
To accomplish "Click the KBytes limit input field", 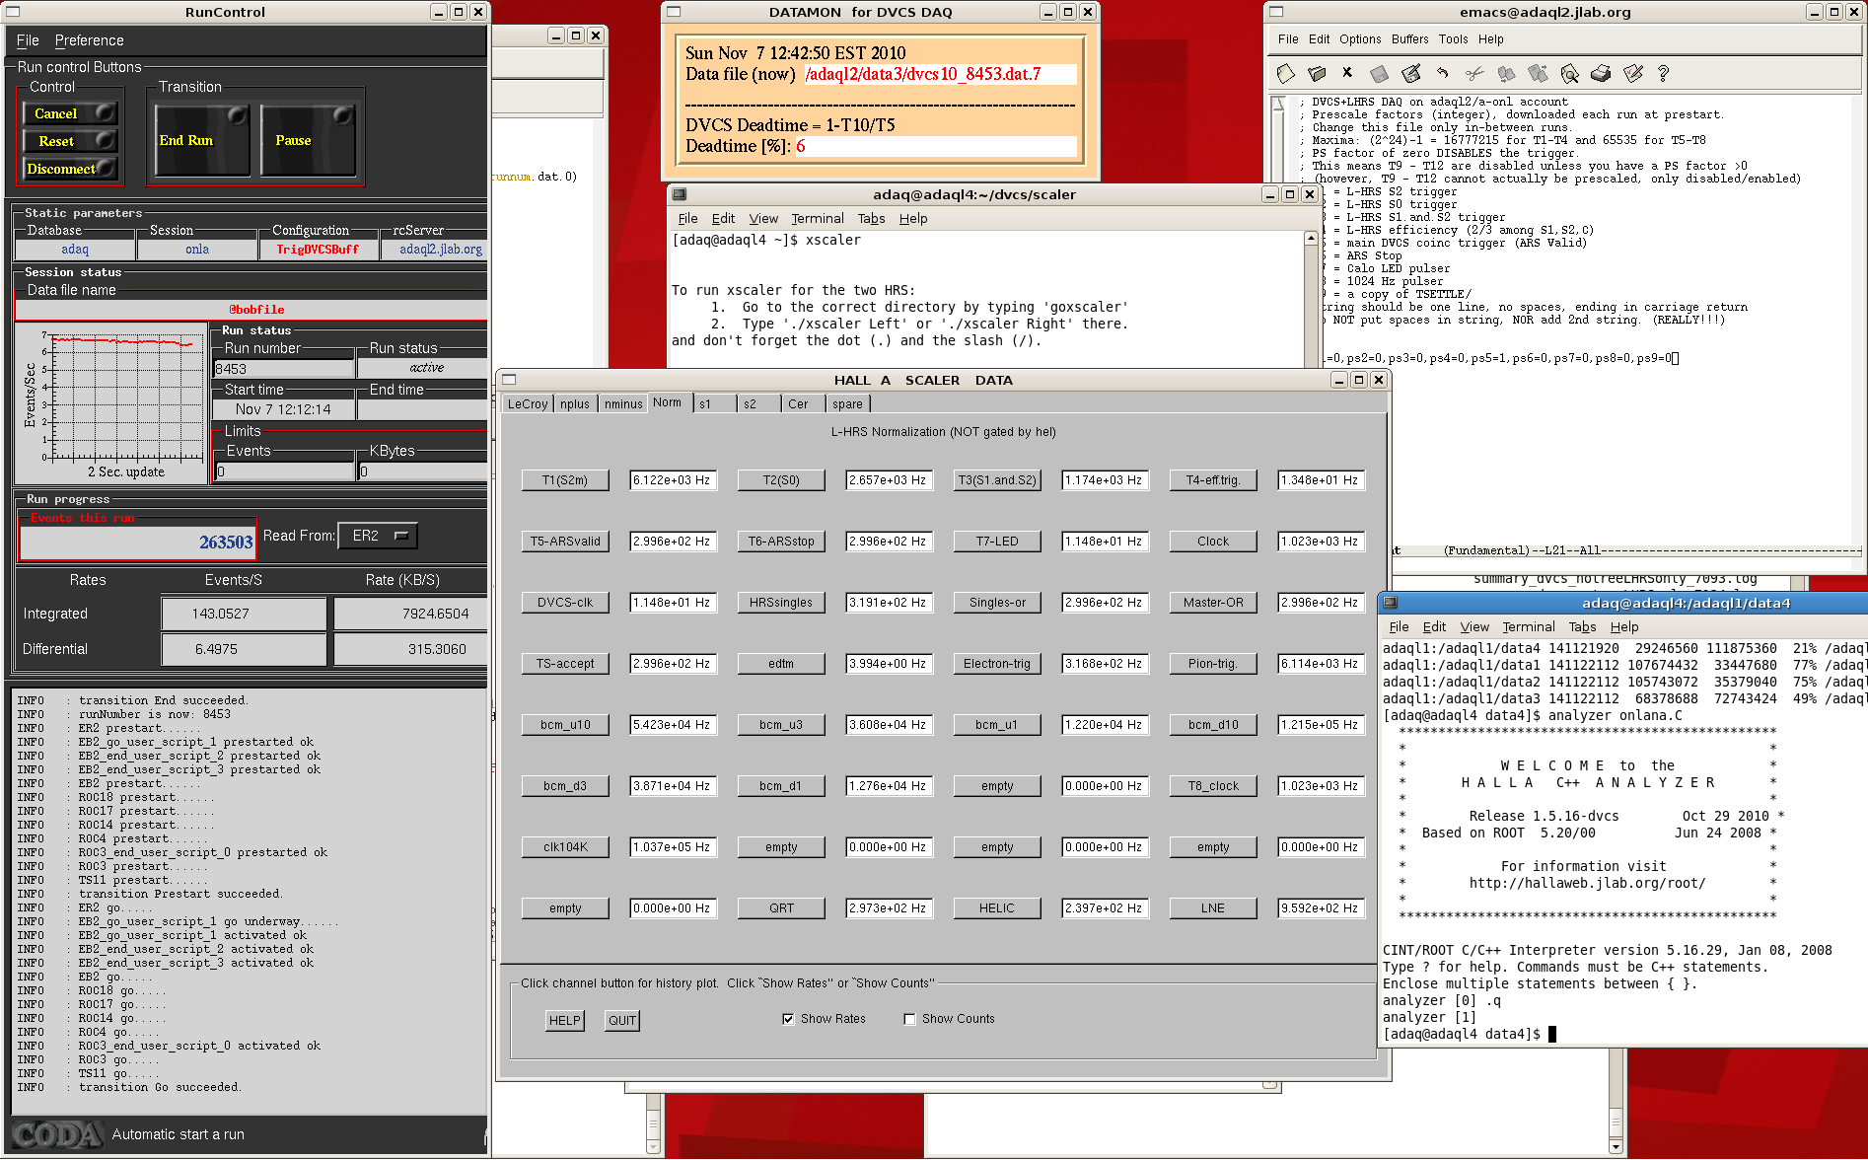I will [x=422, y=471].
